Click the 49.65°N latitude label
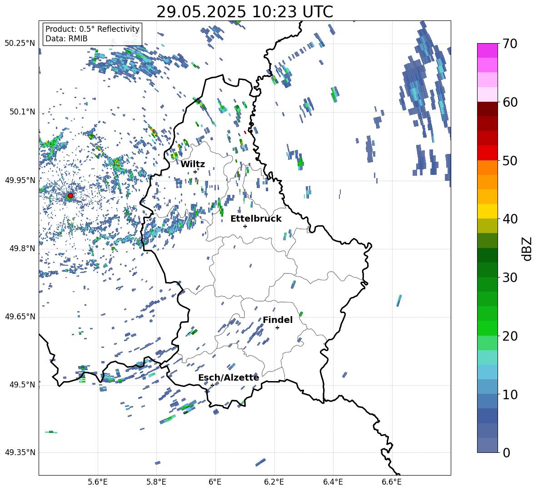Viewport: 538px width, 491px height. [20, 317]
